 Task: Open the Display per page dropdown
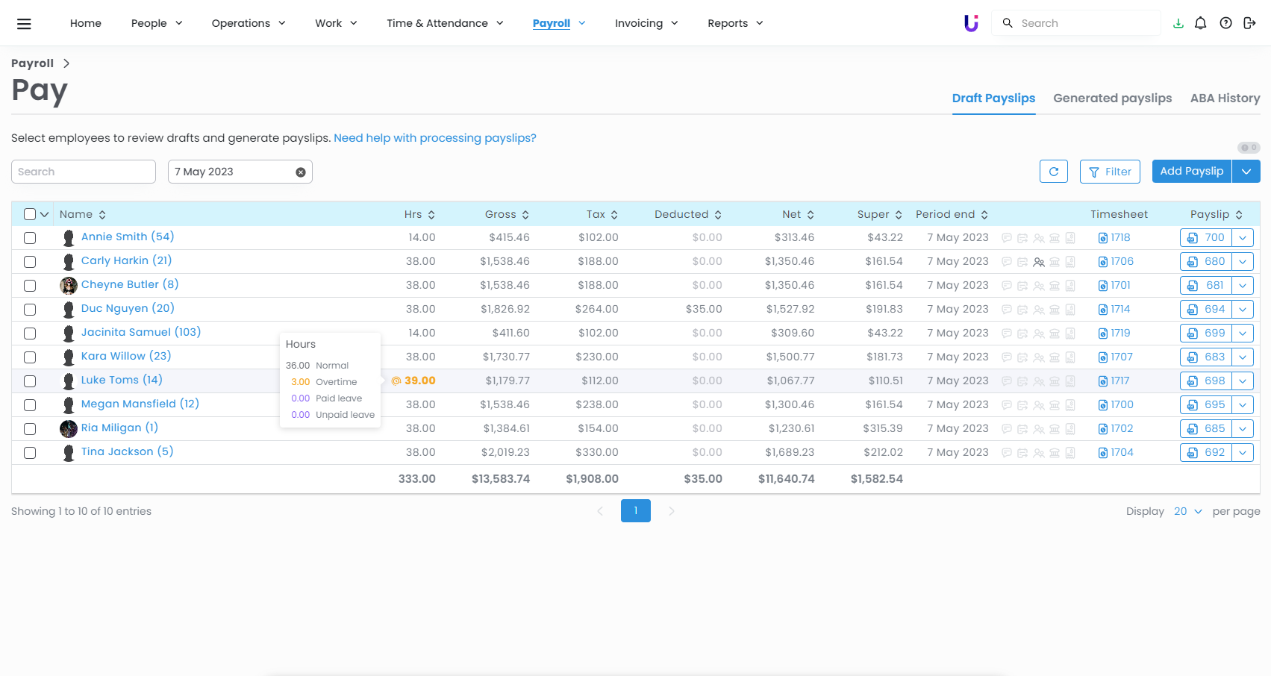pos(1187,511)
